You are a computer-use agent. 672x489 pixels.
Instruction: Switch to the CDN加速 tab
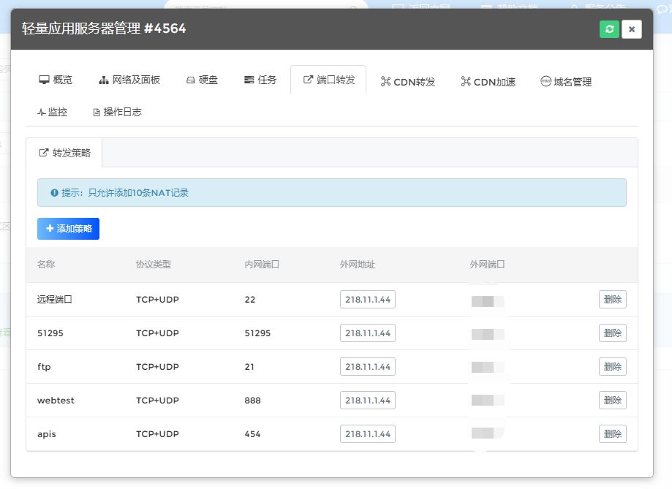tap(488, 82)
